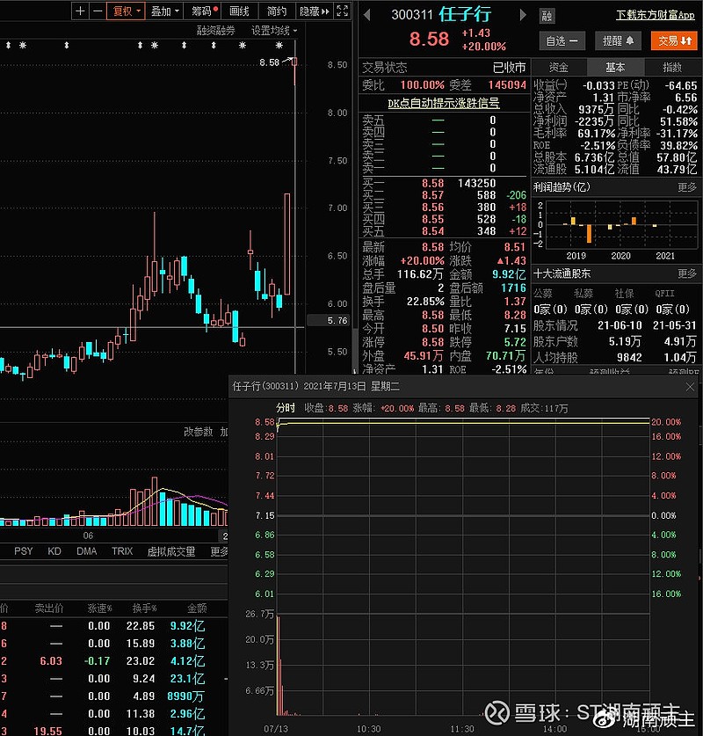
Task: Click the 股东户数 row label
Action: [555, 341]
